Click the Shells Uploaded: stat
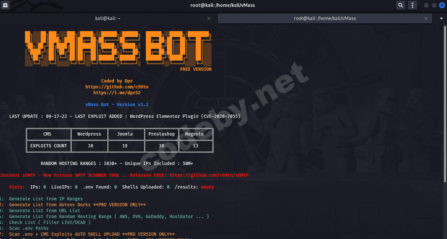 pos(146,187)
